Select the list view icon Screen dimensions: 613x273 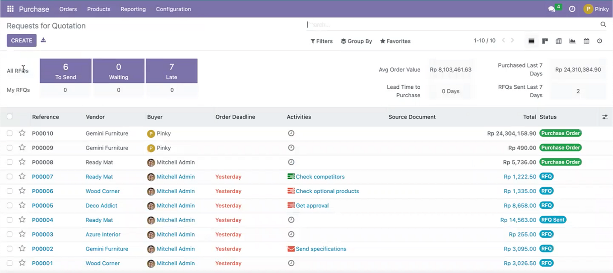[x=531, y=41]
